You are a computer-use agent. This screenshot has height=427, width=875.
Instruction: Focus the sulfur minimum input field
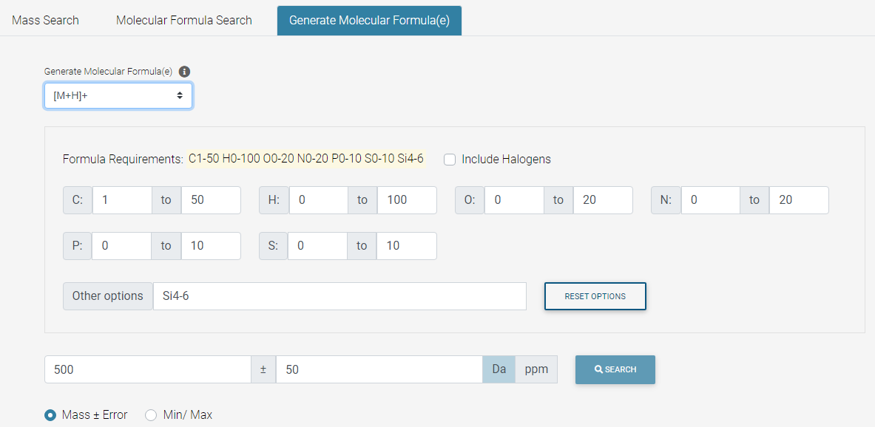(x=318, y=246)
